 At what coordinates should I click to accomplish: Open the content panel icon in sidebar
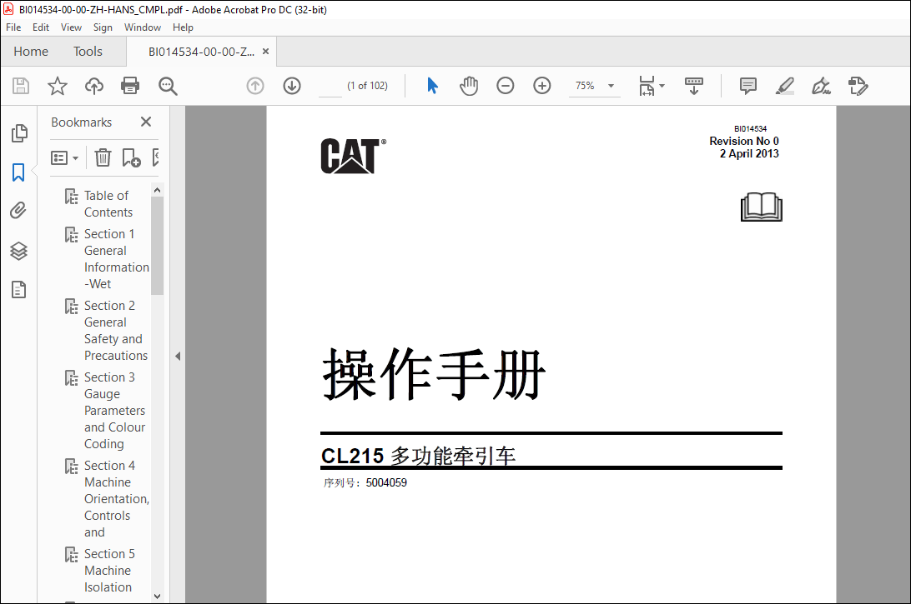tap(18, 289)
